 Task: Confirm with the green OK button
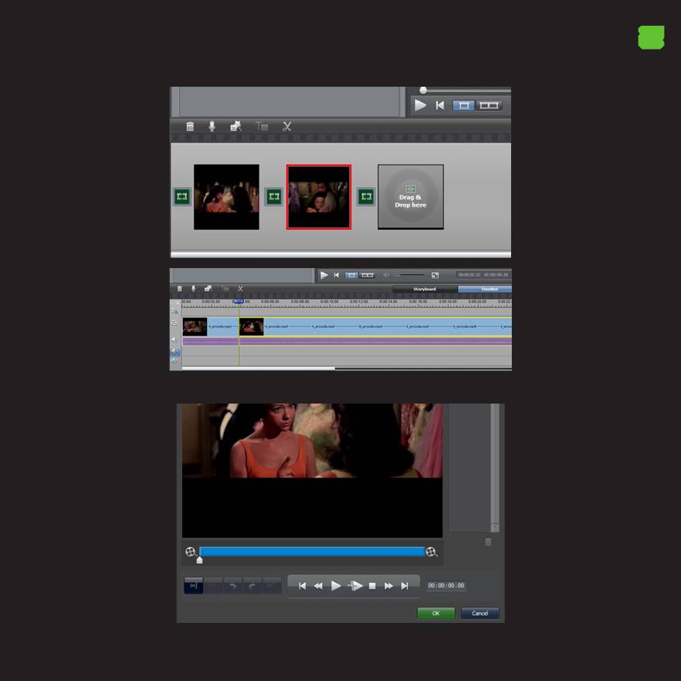coord(436,613)
